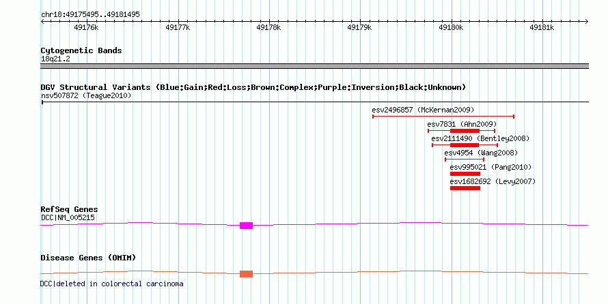The height and width of the screenshot is (304, 608).
Task: Click the esv2496857 (McKernan2009) variant label
Action: 423,110
